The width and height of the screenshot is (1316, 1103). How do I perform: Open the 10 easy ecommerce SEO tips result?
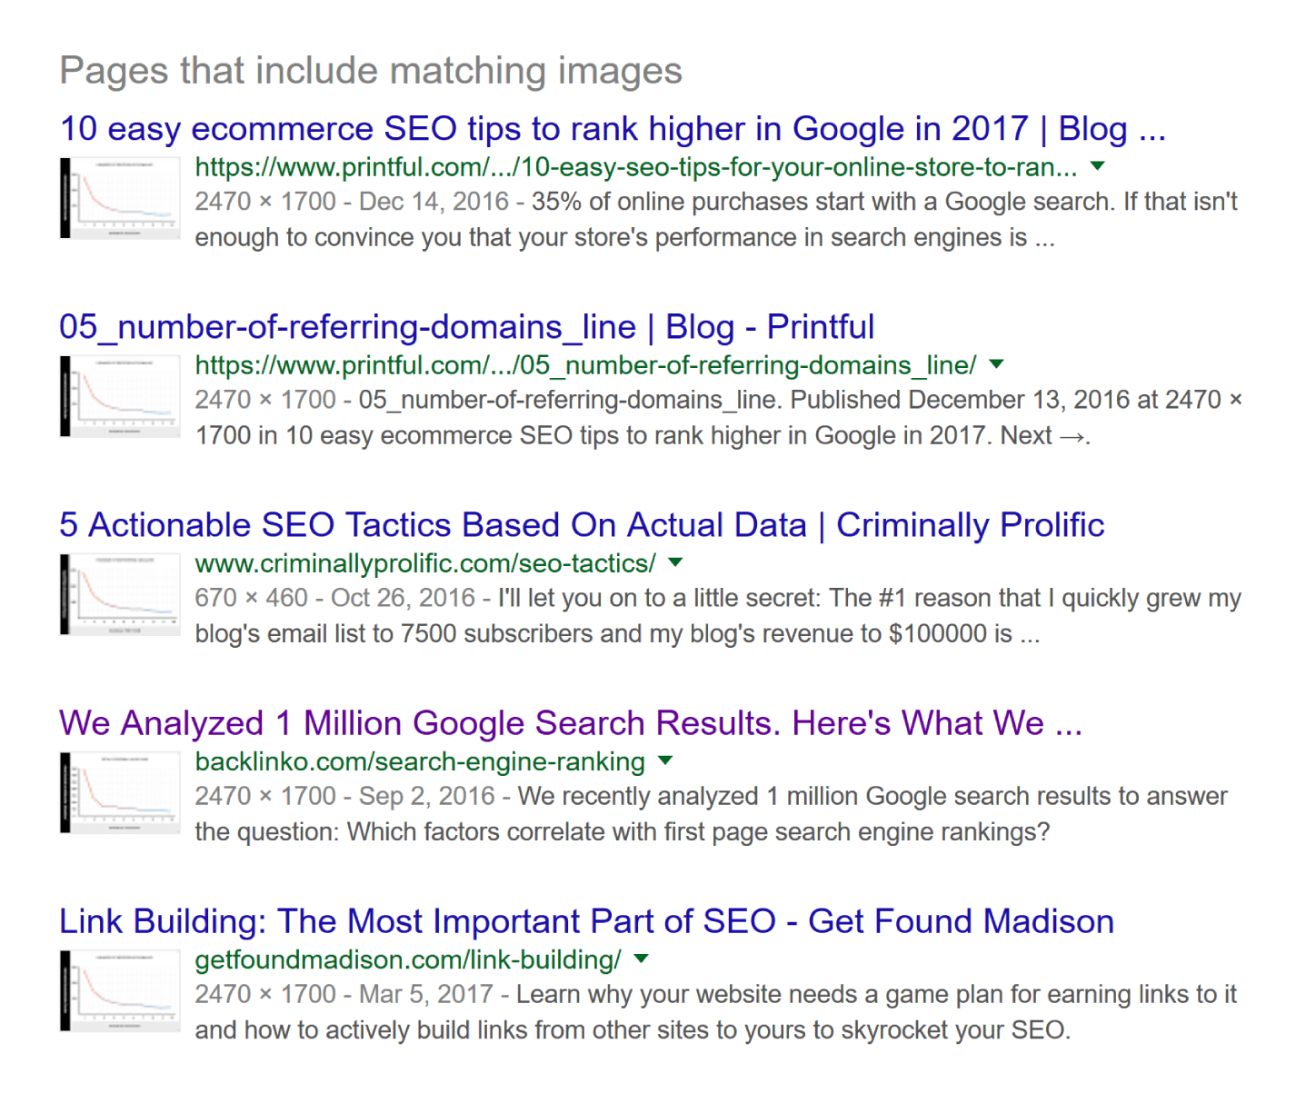pyautogui.click(x=612, y=129)
